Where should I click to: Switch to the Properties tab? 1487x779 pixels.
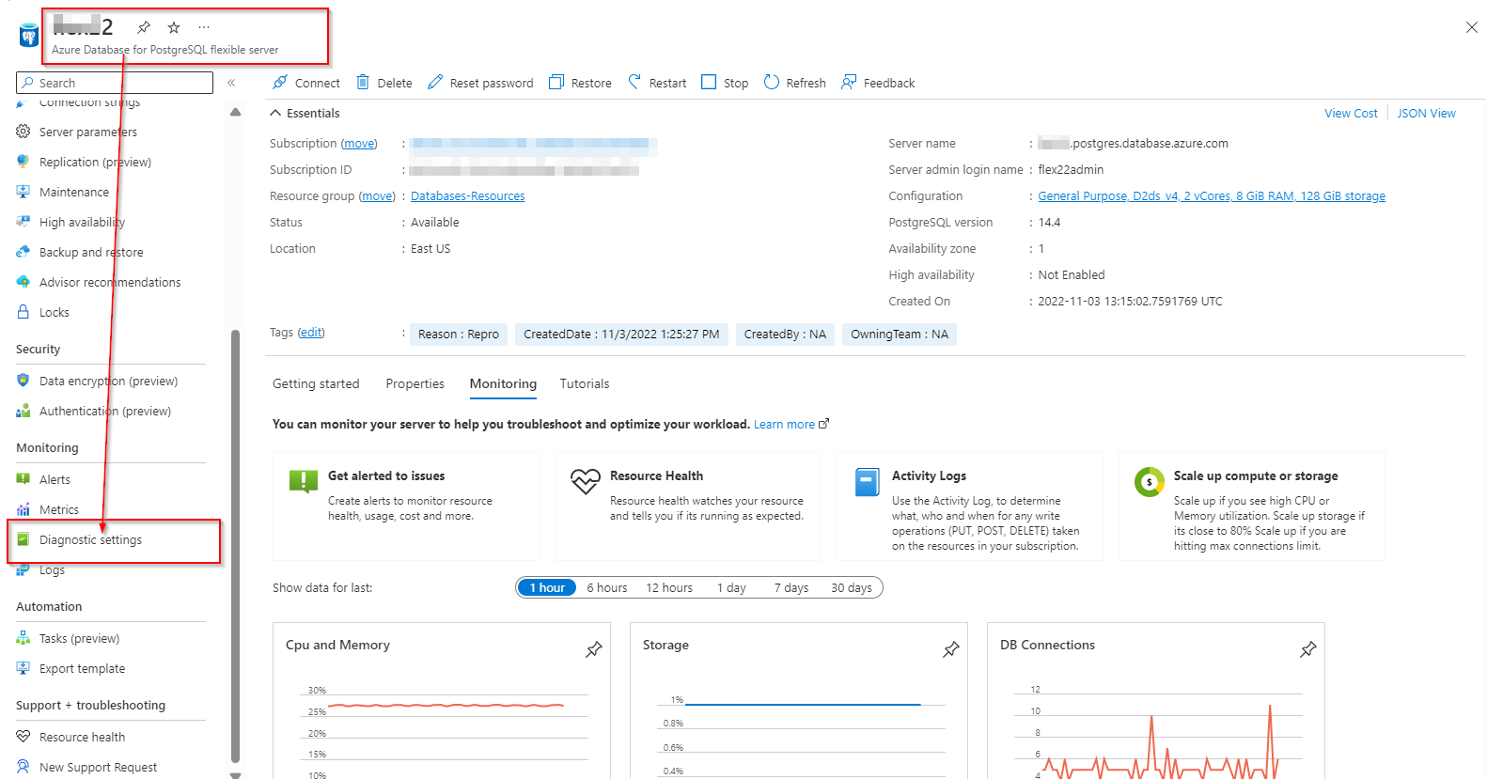(x=415, y=383)
